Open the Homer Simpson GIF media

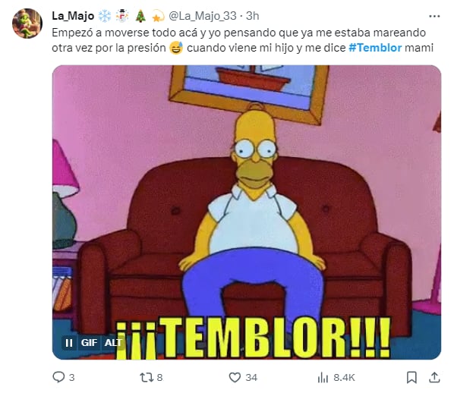(x=247, y=212)
